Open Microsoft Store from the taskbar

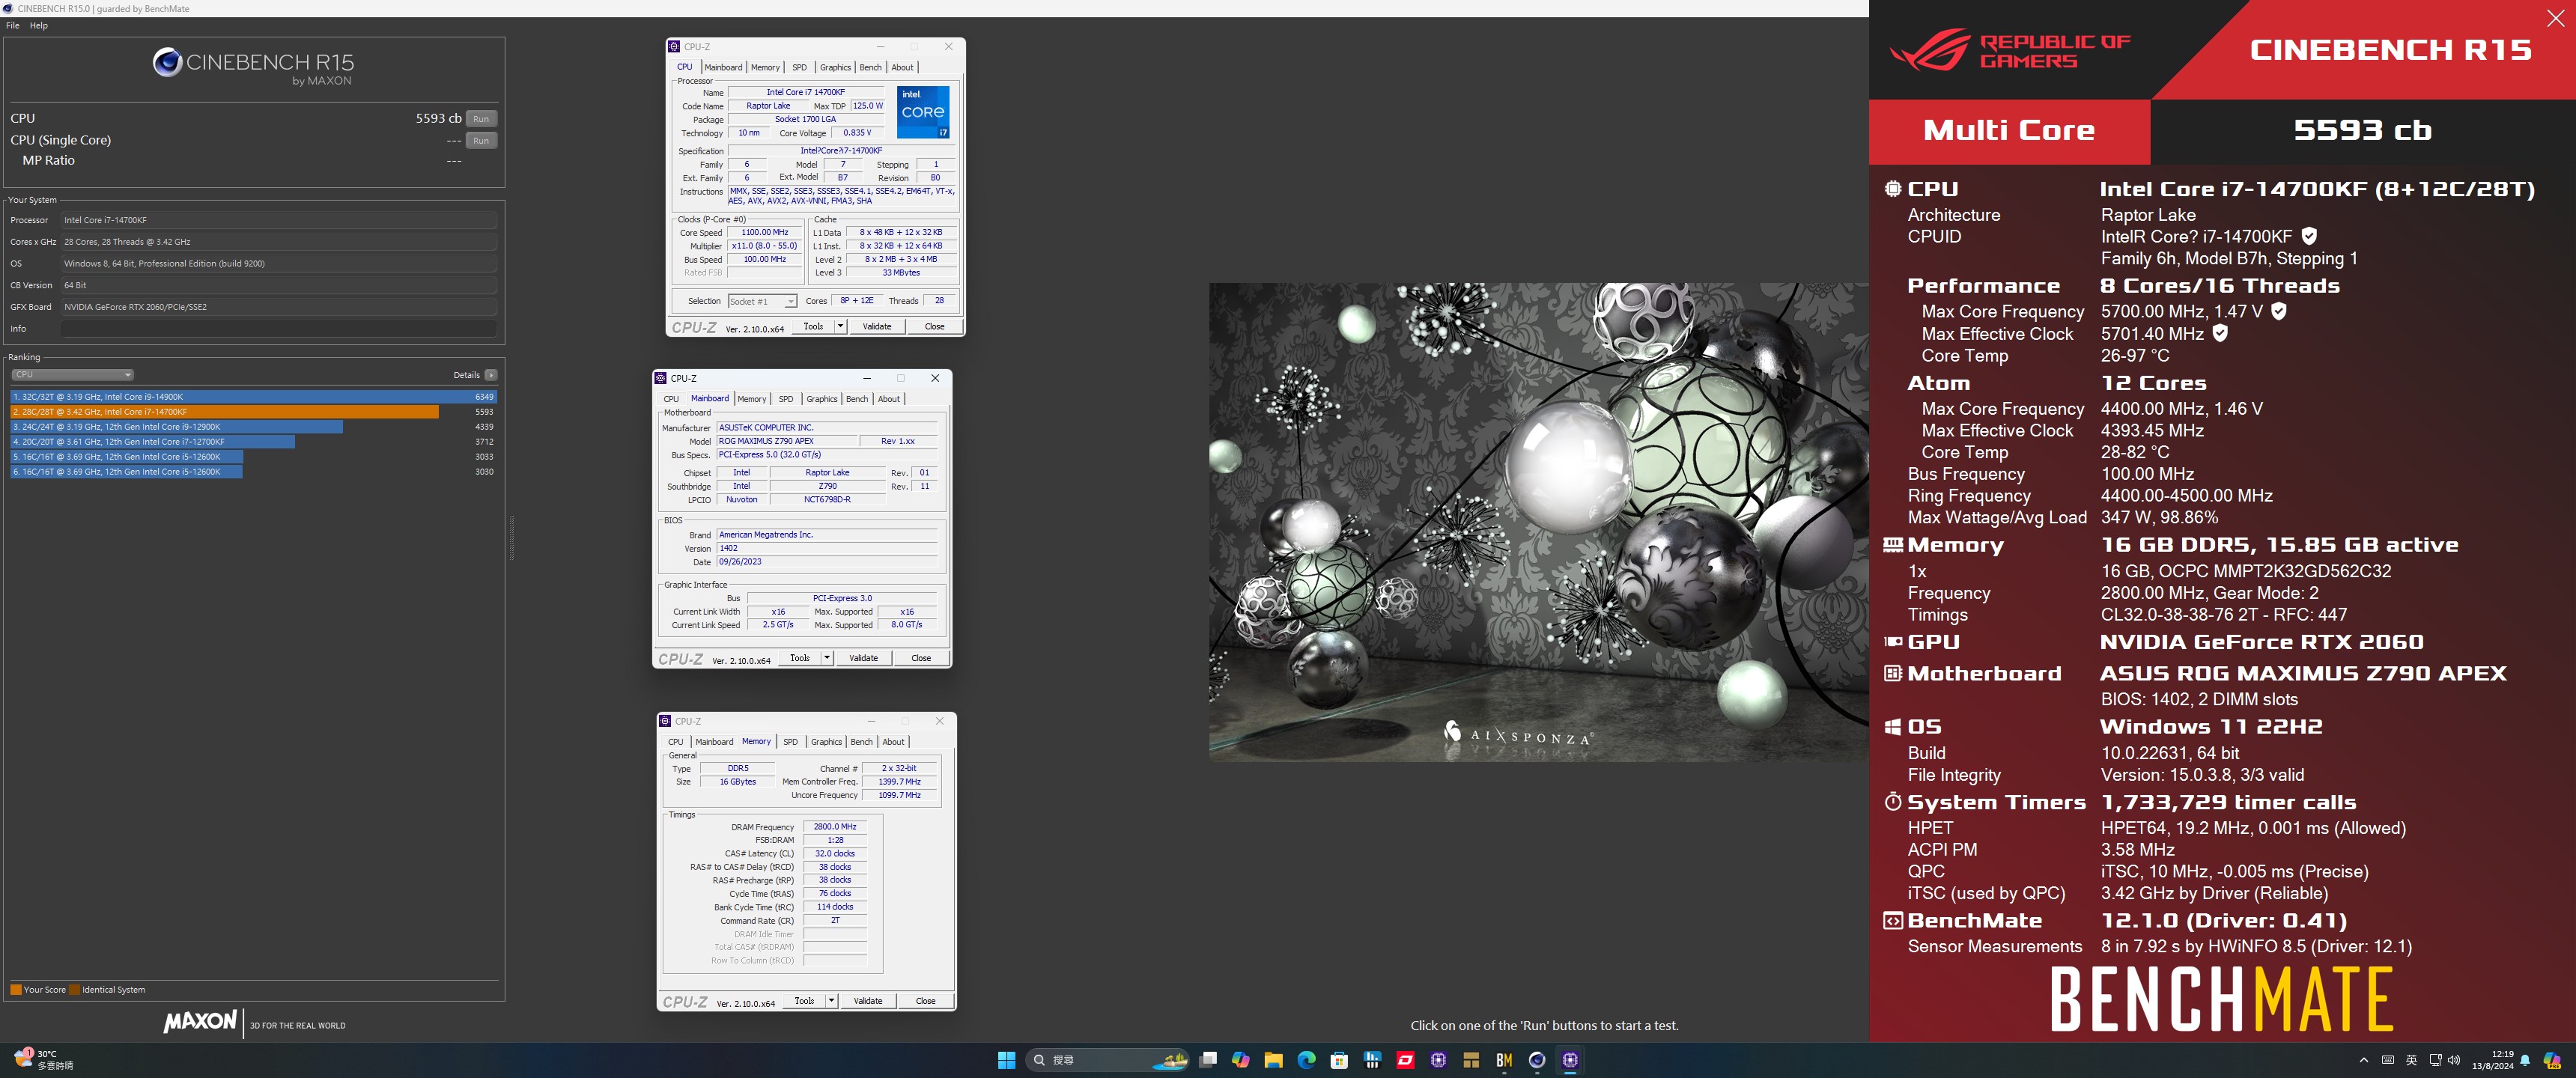(1339, 1060)
